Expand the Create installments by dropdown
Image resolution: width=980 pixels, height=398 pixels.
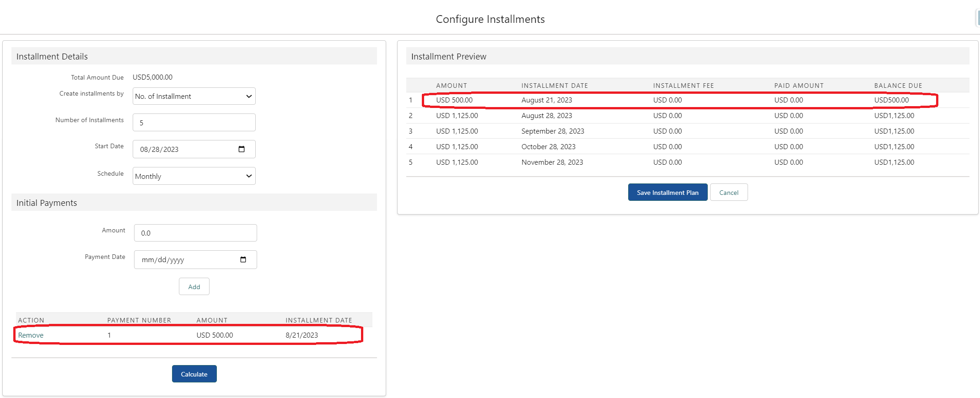[x=194, y=97]
